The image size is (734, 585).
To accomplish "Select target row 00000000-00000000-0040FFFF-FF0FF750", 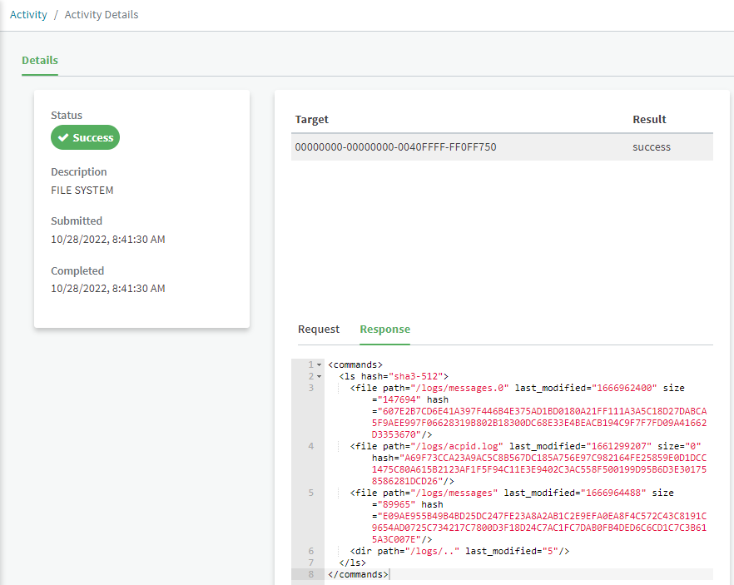I will click(x=395, y=147).
